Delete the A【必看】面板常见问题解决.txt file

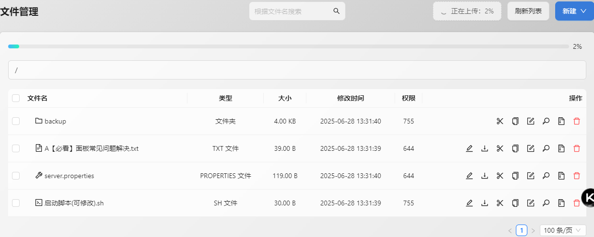coord(577,148)
